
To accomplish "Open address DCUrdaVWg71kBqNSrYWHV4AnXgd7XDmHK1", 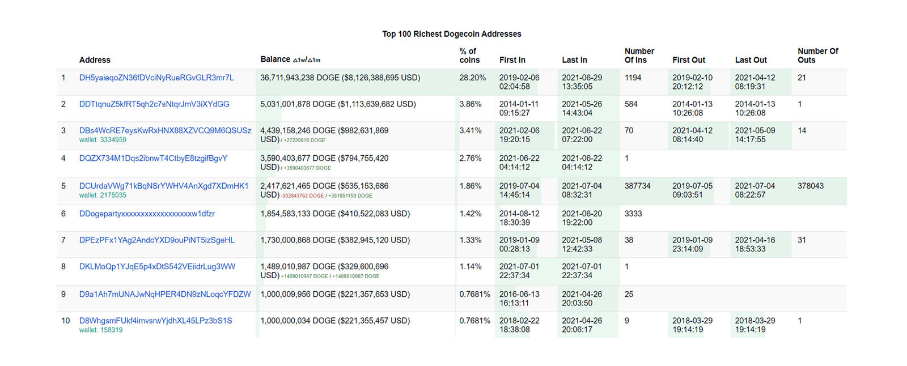I will tap(164, 186).
